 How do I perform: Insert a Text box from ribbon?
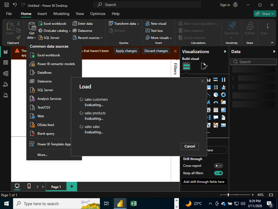tap(154, 31)
